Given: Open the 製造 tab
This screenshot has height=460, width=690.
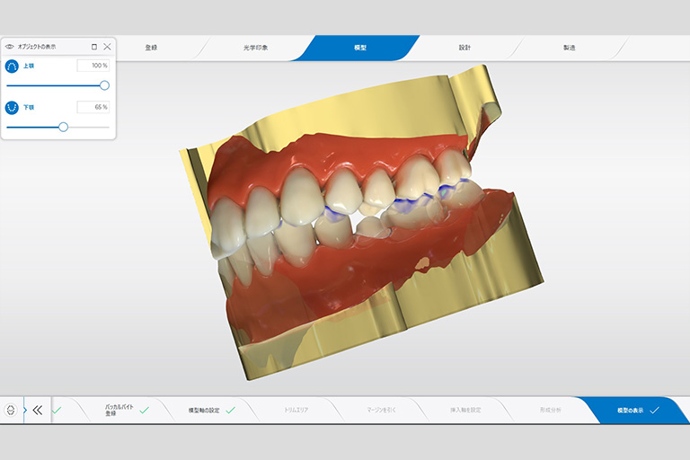Looking at the screenshot, I should point(569,47).
